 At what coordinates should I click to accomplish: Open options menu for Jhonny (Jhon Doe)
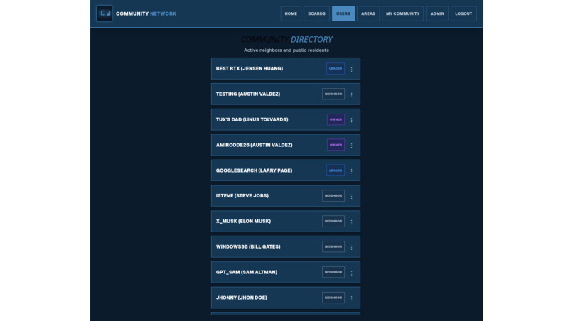coord(351,298)
